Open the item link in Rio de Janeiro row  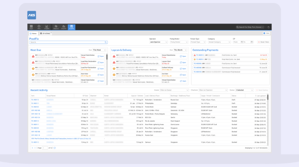(35, 121)
